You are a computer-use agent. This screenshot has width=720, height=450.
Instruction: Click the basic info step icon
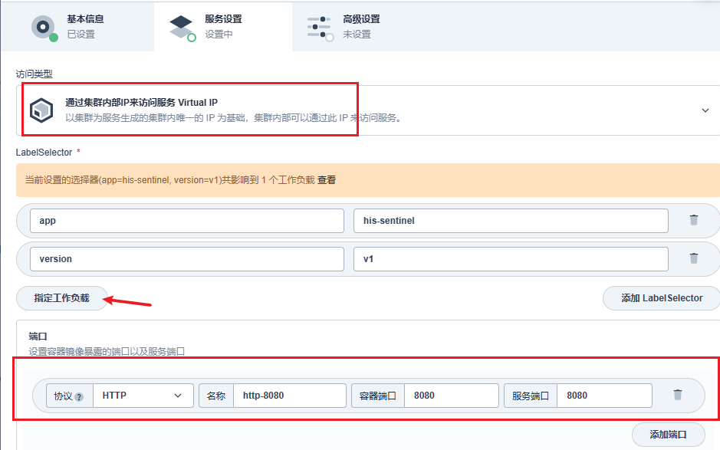coord(44,26)
